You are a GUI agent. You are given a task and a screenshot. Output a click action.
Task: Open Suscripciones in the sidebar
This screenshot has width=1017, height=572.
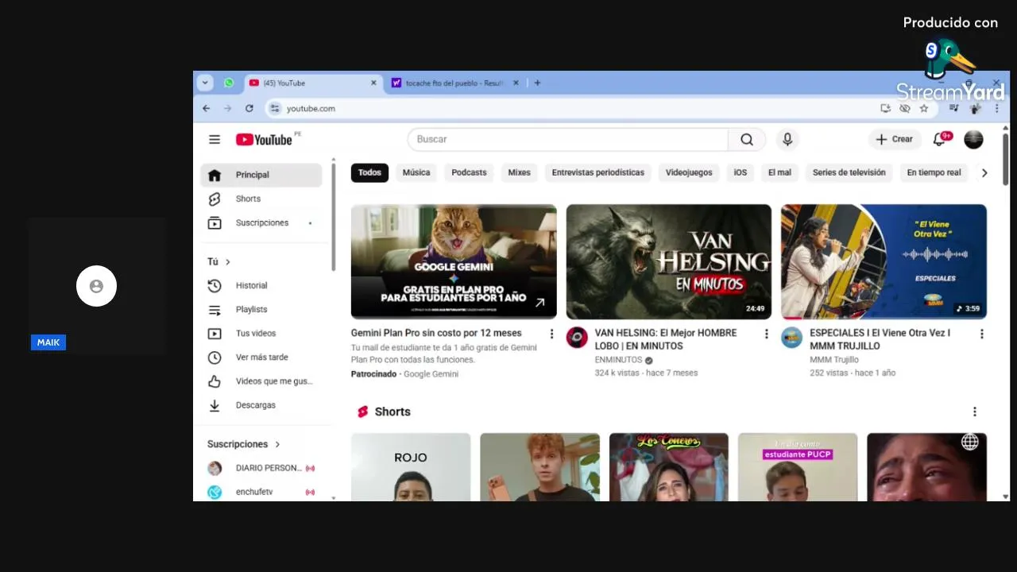click(261, 222)
